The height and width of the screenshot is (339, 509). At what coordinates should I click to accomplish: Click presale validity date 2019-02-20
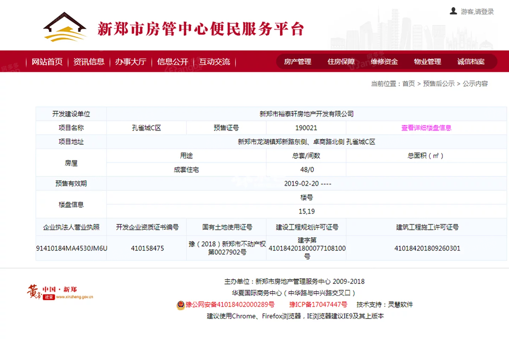pyautogui.click(x=308, y=184)
